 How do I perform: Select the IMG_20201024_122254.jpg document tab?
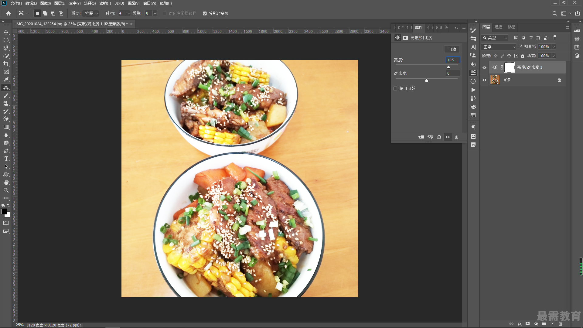pos(72,24)
